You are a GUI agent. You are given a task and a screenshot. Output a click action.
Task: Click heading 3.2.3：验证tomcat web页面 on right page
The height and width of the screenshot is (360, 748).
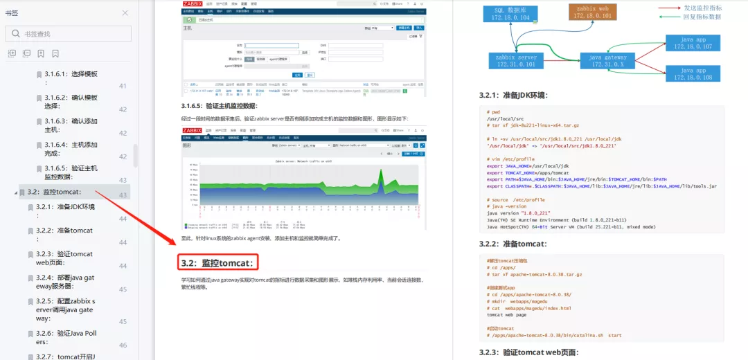[529, 352]
